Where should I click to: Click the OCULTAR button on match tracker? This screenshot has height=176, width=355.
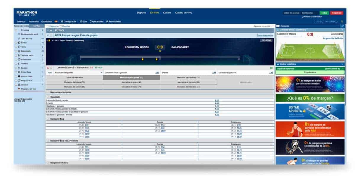click(266, 40)
